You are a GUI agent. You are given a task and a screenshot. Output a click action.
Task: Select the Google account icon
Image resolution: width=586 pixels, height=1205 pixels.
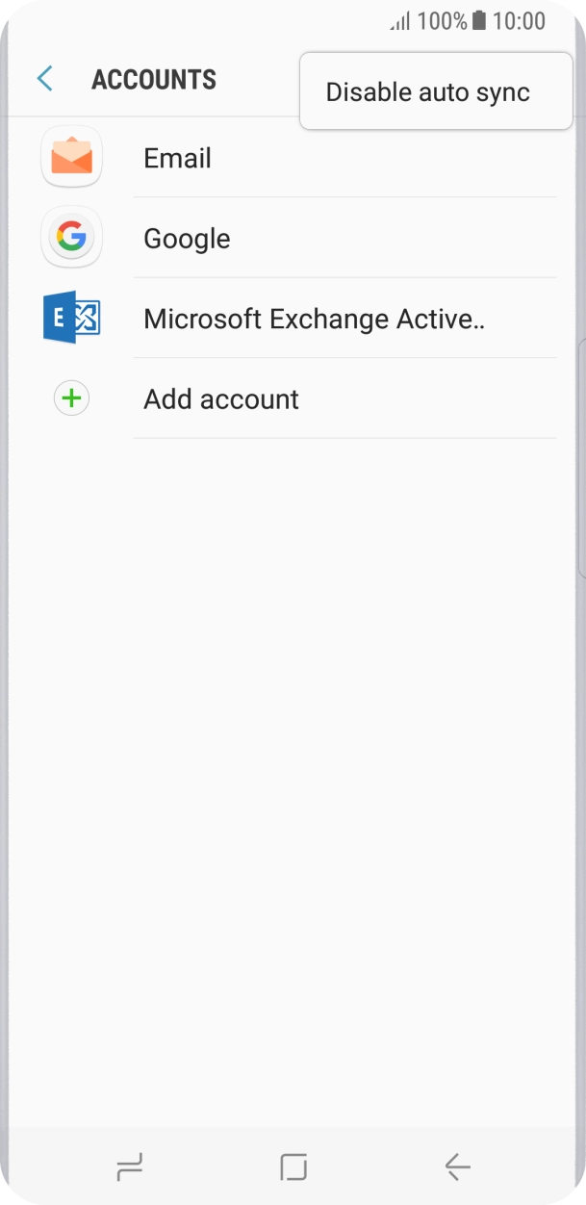[70, 237]
